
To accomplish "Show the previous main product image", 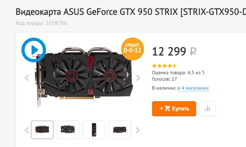I will coord(27,78).
